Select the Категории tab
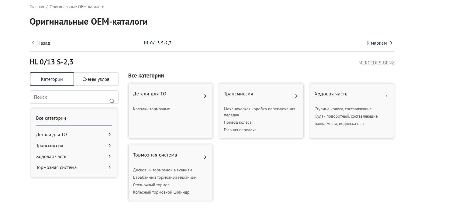This screenshot has width=449, height=210. tap(52, 79)
